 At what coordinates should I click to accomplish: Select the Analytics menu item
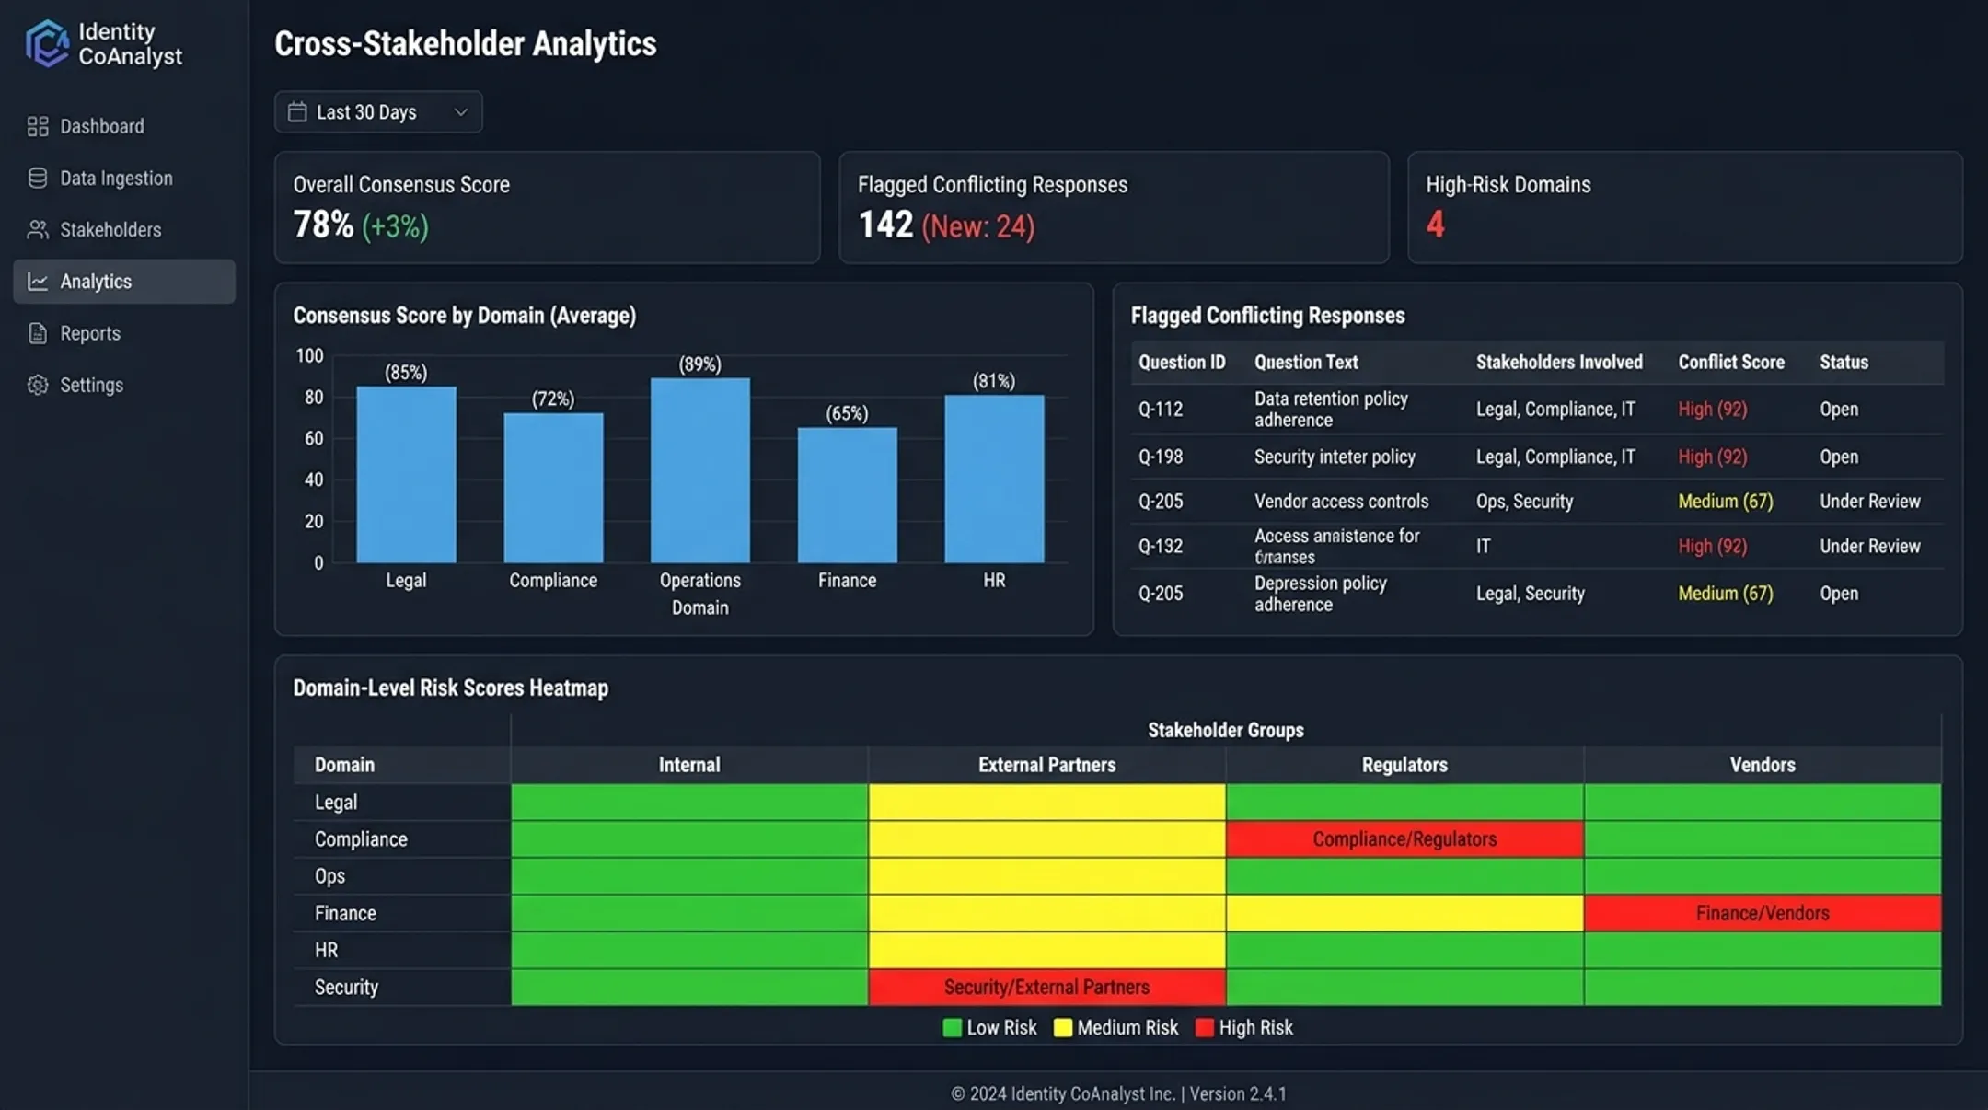pos(124,281)
